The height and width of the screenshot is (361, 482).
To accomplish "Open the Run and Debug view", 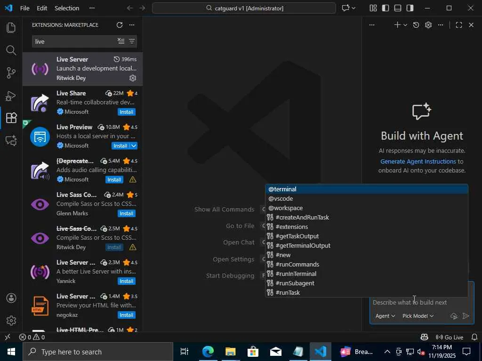I will tap(11, 95).
